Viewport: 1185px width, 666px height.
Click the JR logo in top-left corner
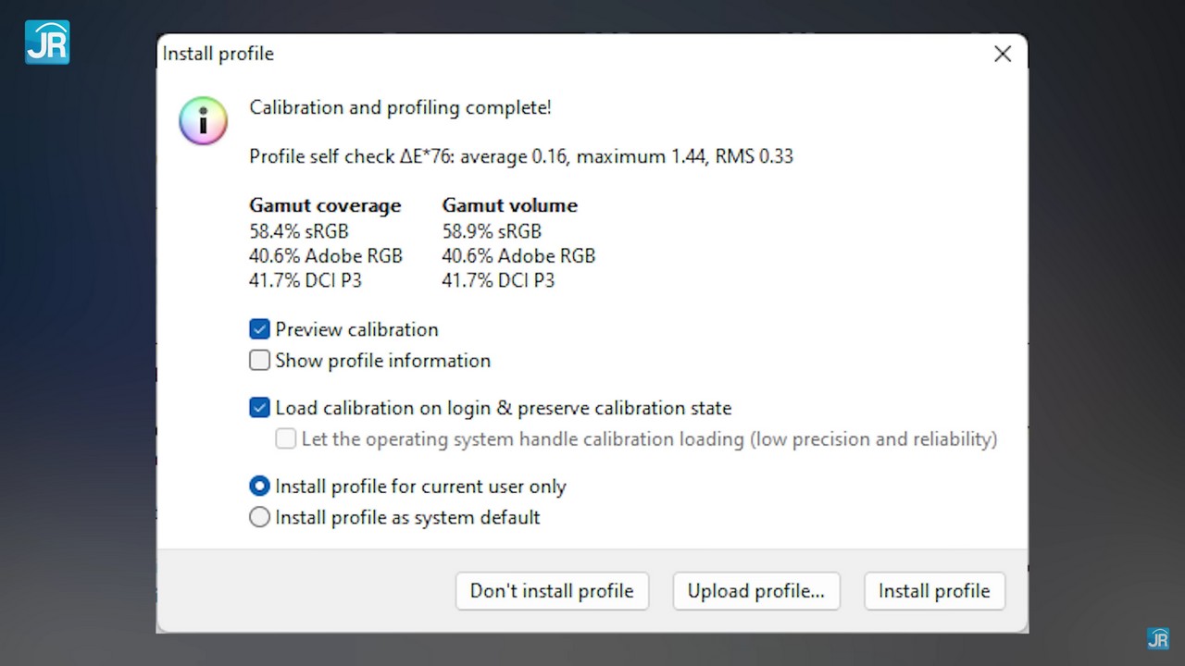point(47,42)
